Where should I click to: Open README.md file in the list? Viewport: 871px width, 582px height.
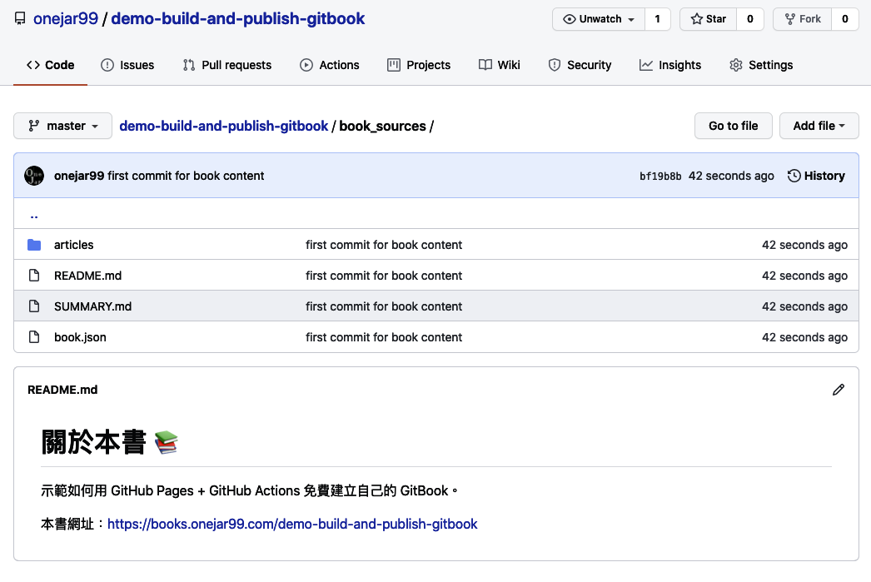[x=87, y=276]
